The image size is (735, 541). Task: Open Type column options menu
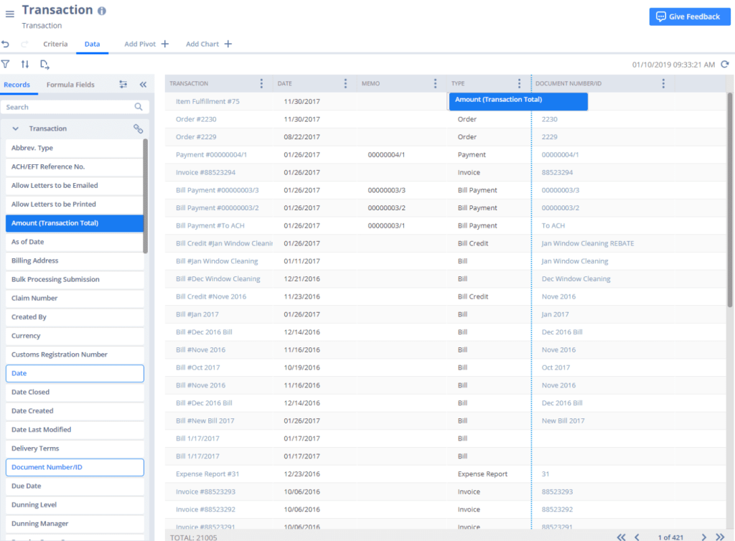pos(519,83)
